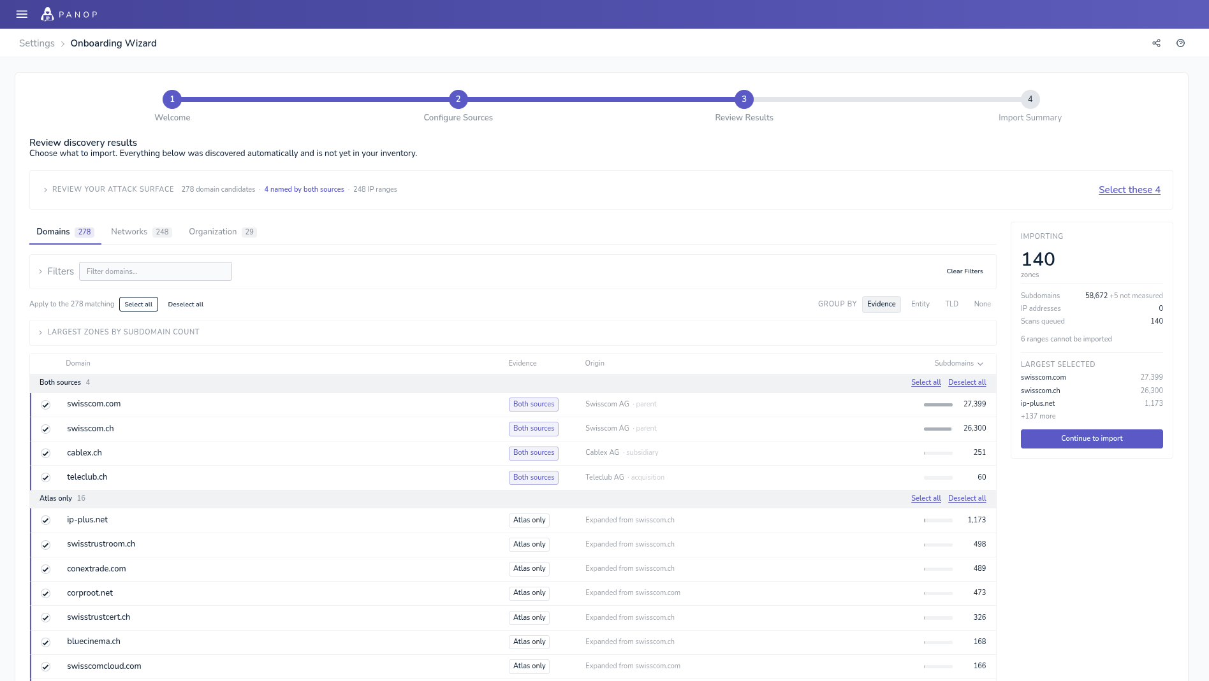Deselect all in Atlas only group
The image size is (1209, 681).
click(967, 498)
